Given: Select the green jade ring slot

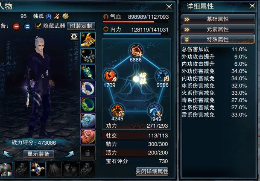Looking at the screenshot, I should pyautogui.click(x=88, y=105).
